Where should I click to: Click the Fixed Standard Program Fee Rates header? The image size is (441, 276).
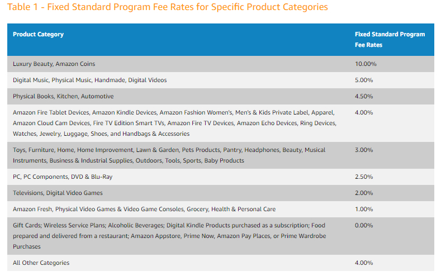pos(390,39)
